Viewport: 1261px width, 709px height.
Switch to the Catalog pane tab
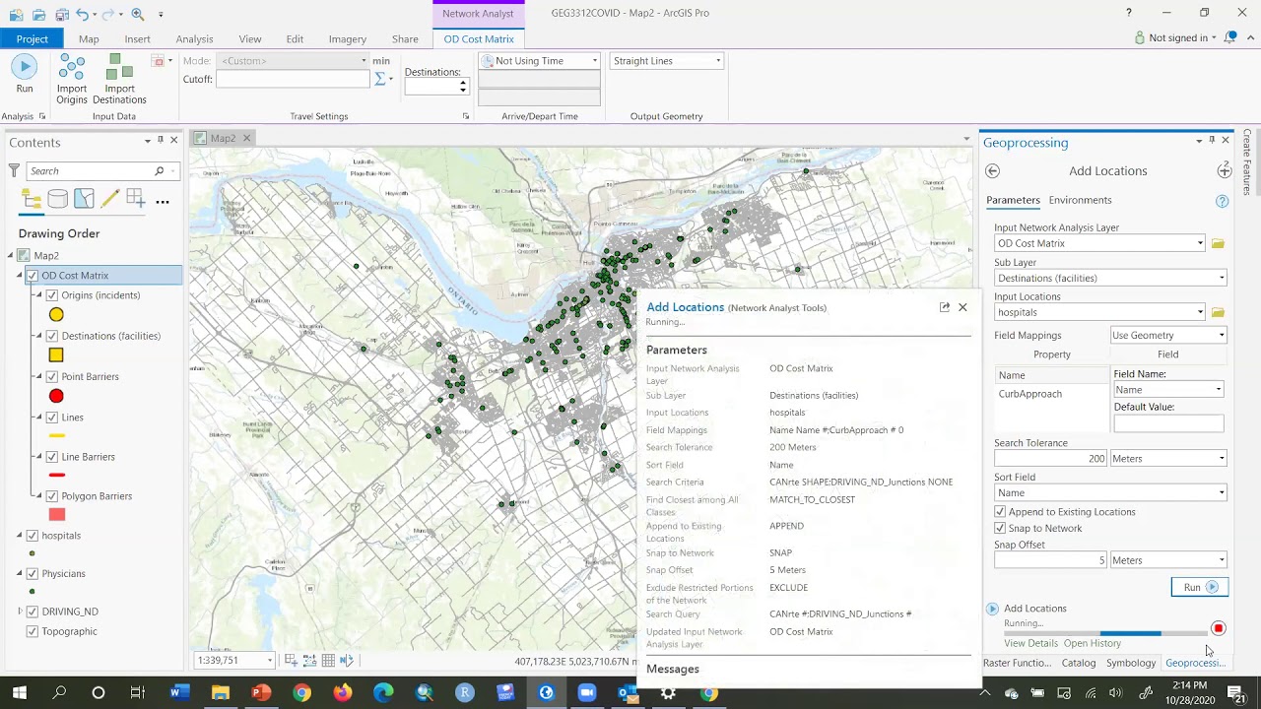tap(1079, 664)
